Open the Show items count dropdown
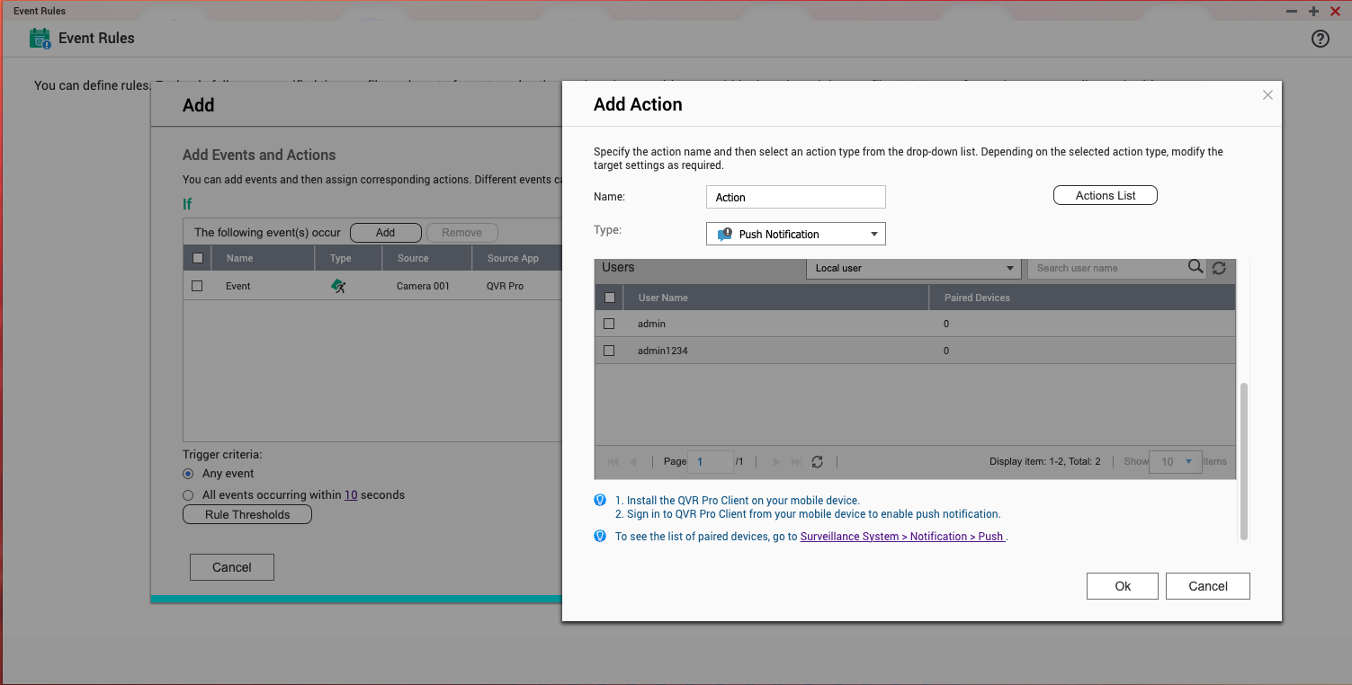Viewport: 1352px width, 685px height. [1177, 461]
